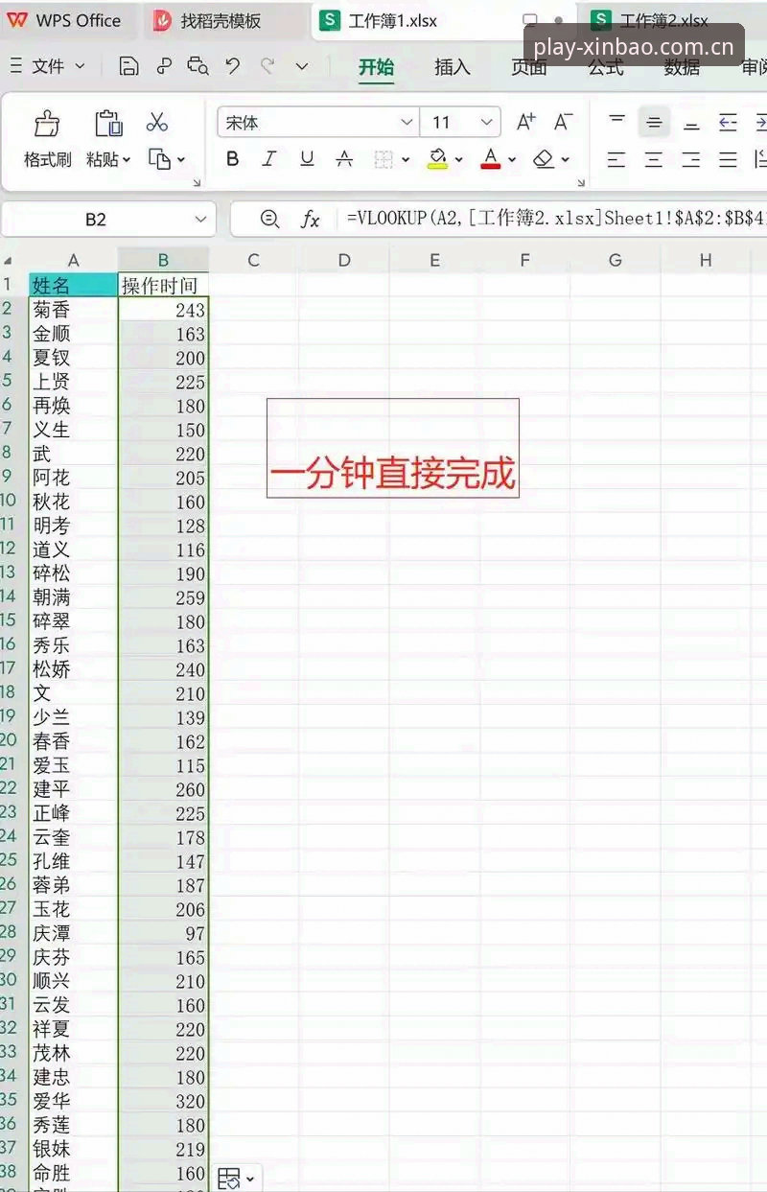Screen dimensions: 767x1192
Task: Open paste options icon near row 38
Action: [x=229, y=1178]
